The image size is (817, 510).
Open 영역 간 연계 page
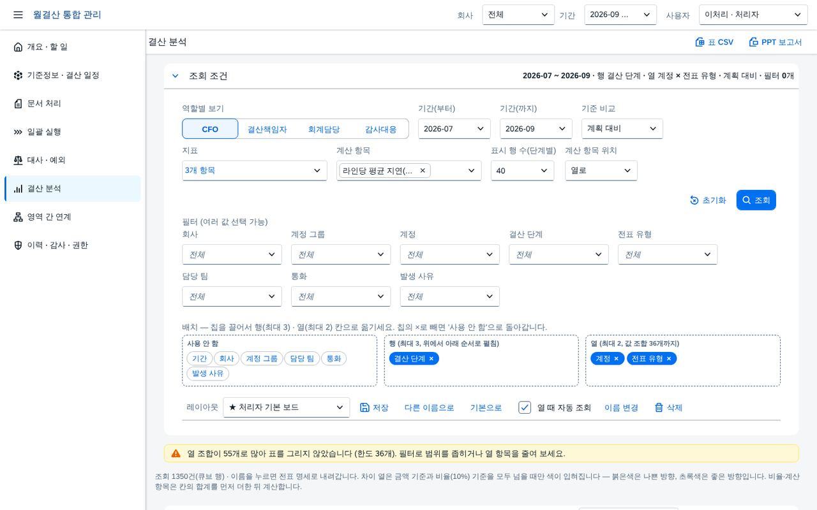[72, 217]
